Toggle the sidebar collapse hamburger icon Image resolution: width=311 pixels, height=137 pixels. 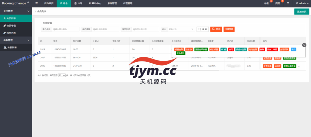(36, 3)
